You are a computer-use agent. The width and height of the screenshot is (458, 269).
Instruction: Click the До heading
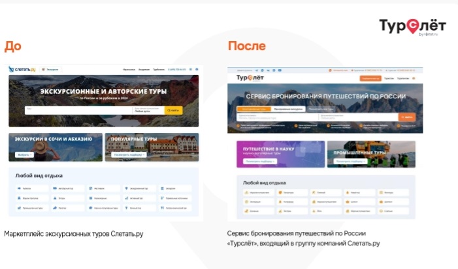[12, 46]
